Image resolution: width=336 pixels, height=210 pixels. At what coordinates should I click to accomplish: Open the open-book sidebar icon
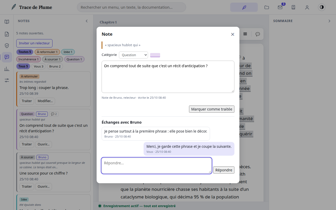point(7,22)
